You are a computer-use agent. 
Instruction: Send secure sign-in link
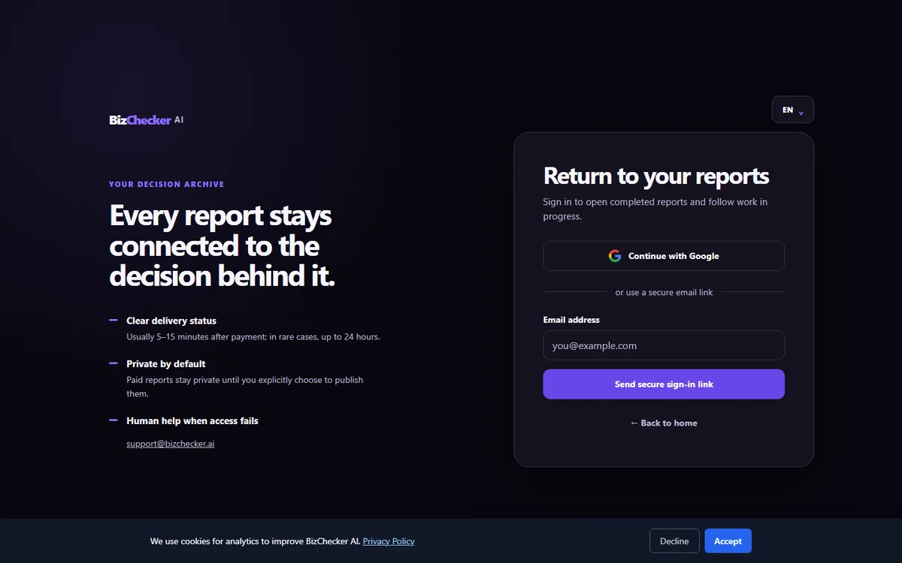click(664, 384)
